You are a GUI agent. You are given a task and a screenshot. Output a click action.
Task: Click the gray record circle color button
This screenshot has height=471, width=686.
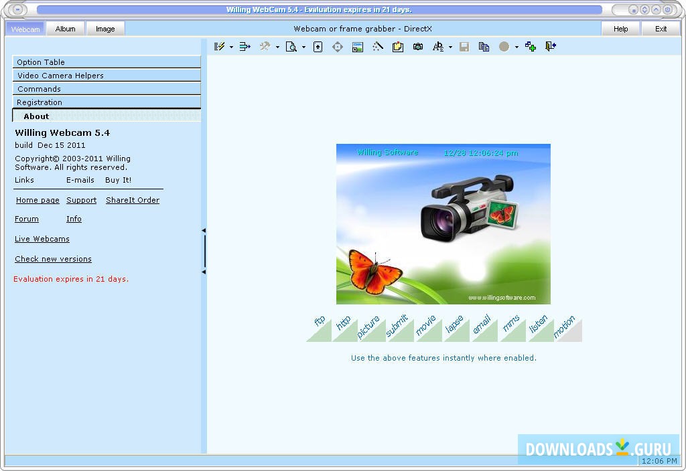tap(504, 47)
